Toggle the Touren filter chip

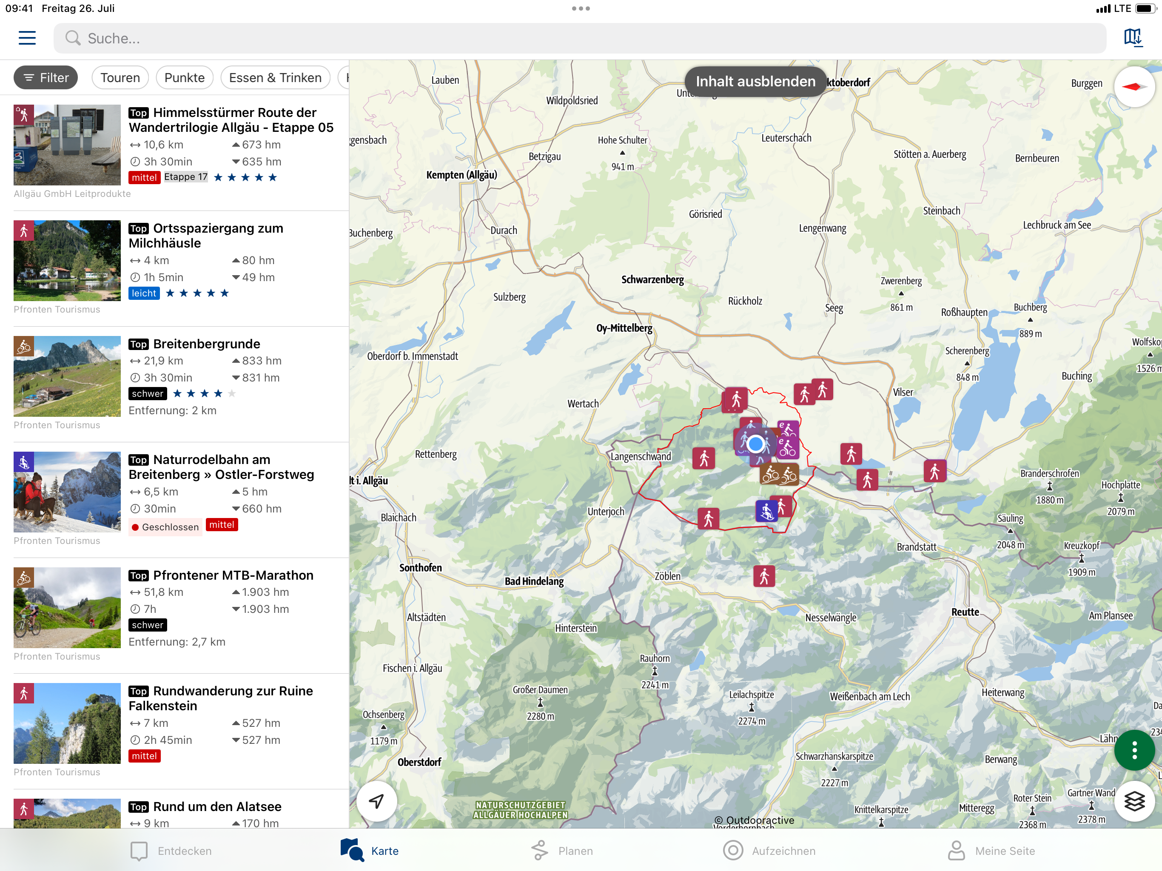click(120, 78)
